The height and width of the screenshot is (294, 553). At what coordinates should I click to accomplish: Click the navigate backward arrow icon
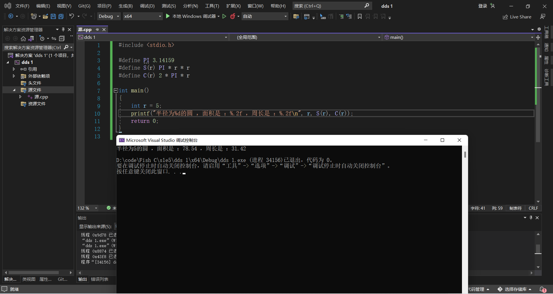tap(11, 16)
